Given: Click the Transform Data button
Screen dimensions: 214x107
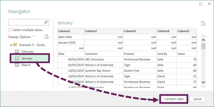Looking at the screenshot, I should click(x=174, y=99).
